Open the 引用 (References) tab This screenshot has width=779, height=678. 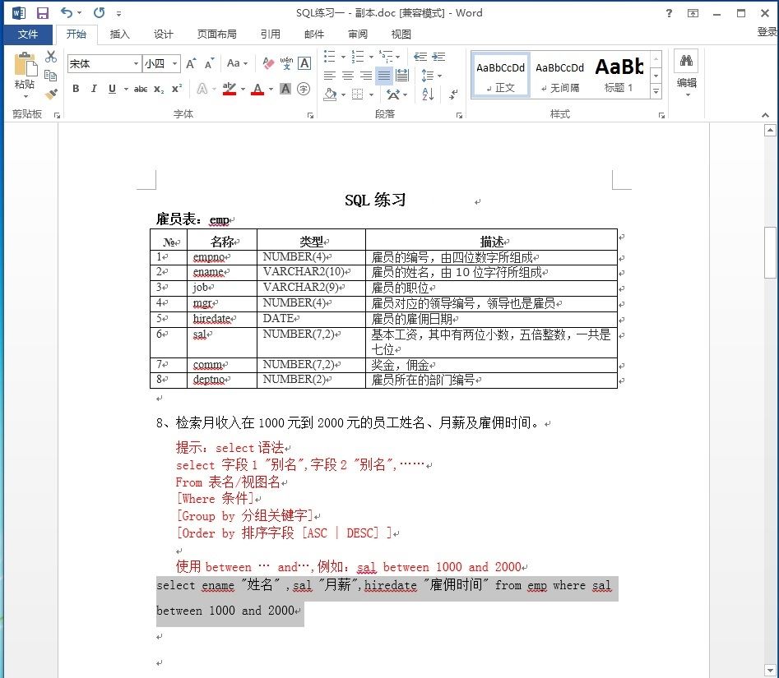pos(271,35)
